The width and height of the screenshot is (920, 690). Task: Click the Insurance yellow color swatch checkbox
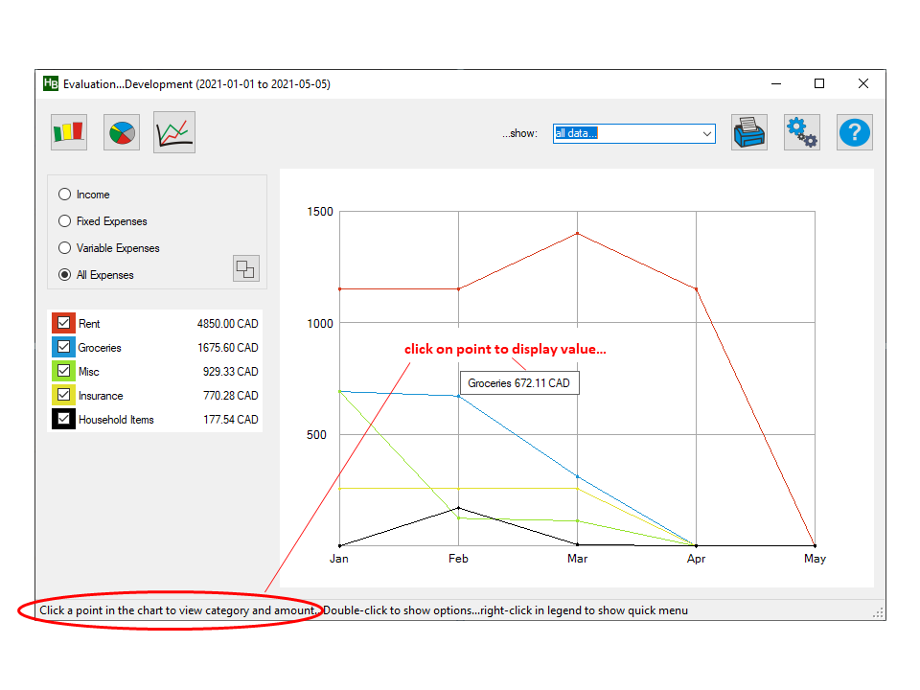(x=64, y=396)
